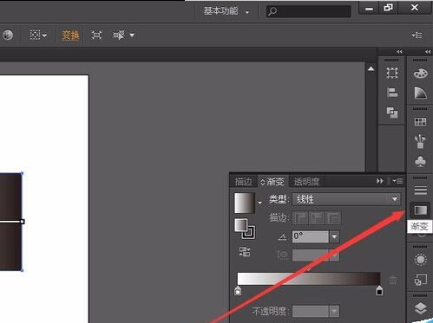This screenshot has width=433, height=323.
Task: Click the search magnifier icon
Action: [x=272, y=11]
